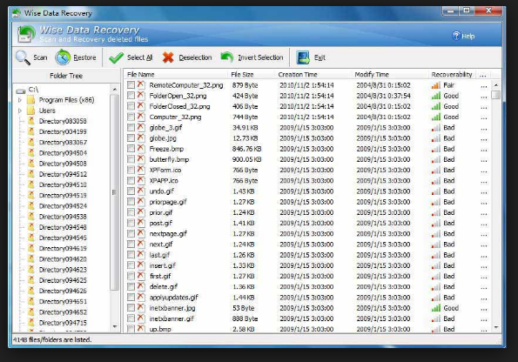This screenshot has height=362, width=518.
Task: Click the green Select All checkmark icon
Action: click(x=116, y=57)
